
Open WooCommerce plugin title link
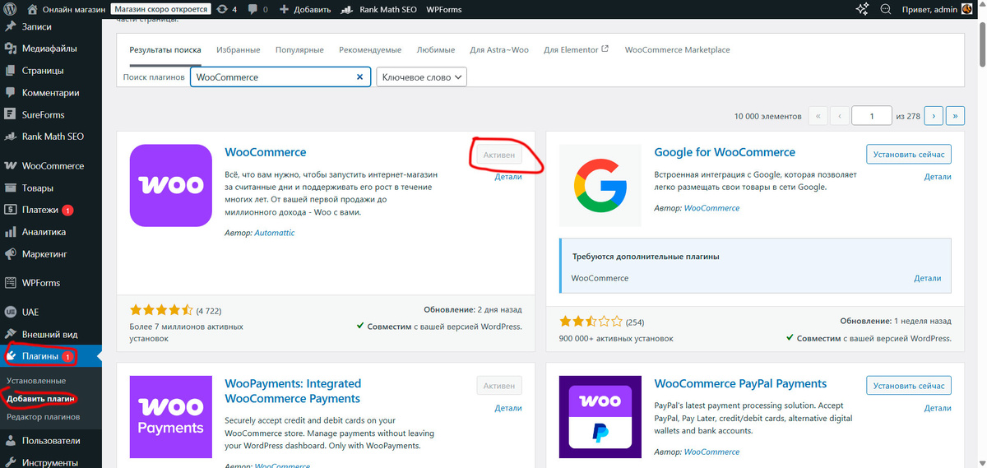tap(265, 152)
